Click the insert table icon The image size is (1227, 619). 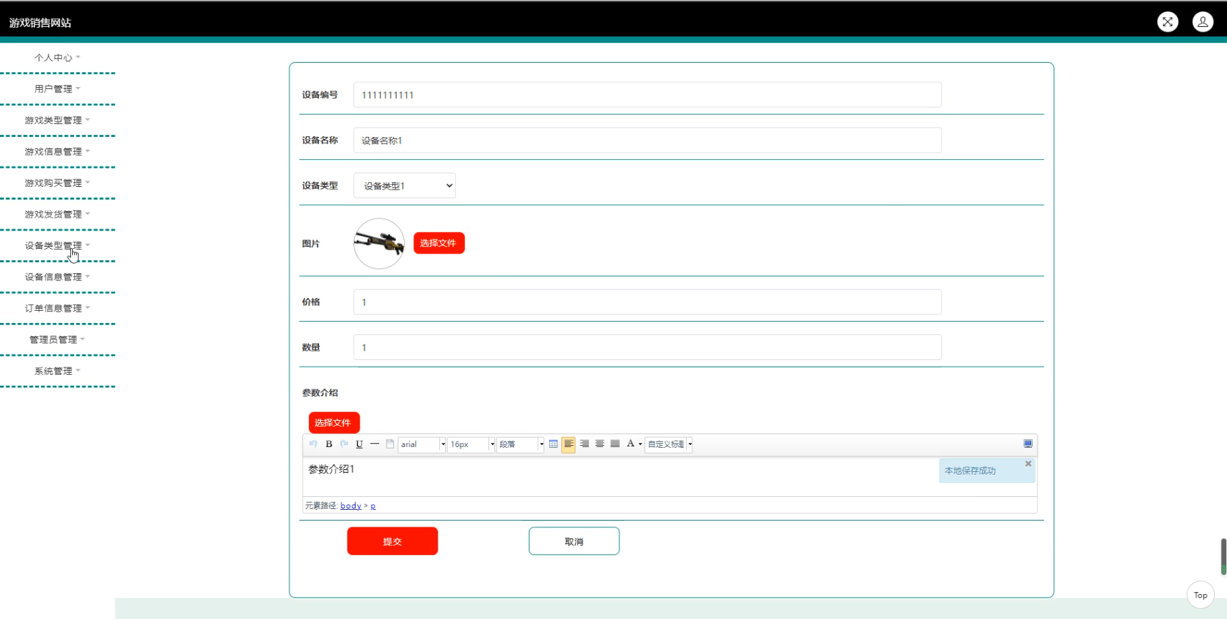click(x=553, y=444)
